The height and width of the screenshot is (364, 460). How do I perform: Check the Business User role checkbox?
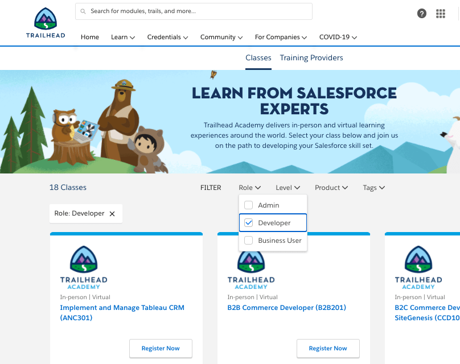click(248, 241)
